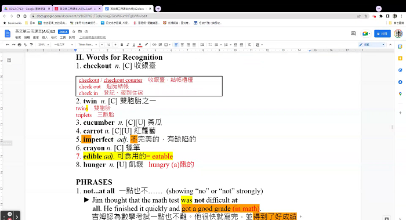Increase font size with plus button
406x220 pixels.
pos(115,45)
